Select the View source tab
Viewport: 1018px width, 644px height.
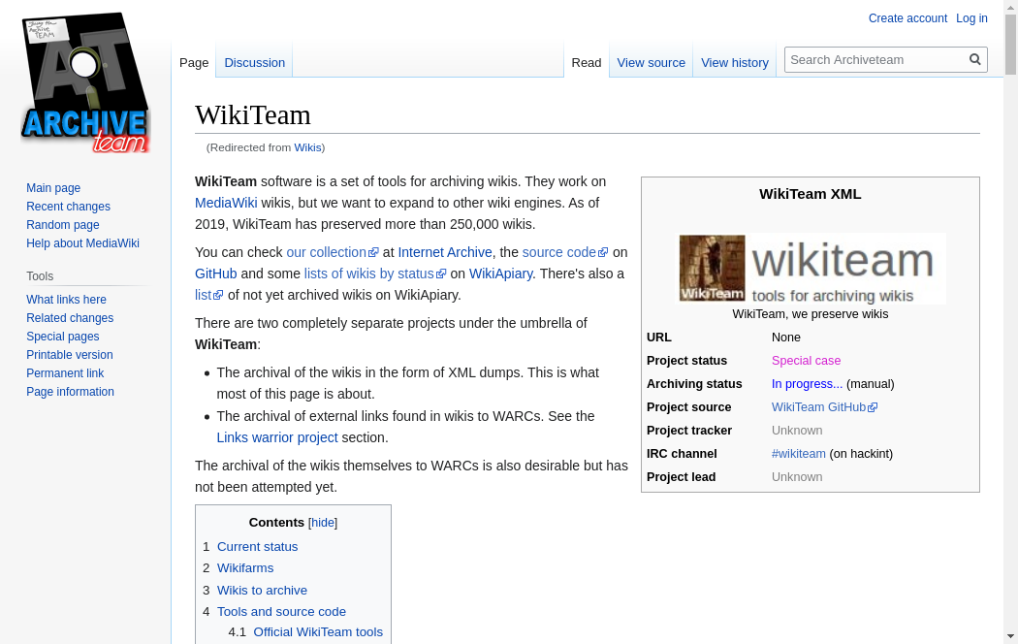click(651, 62)
